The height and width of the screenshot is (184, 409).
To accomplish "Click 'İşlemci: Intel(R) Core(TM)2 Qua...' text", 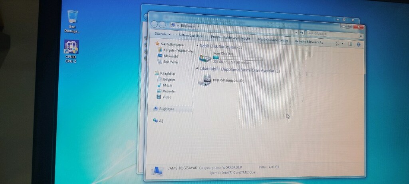I will click(x=233, y=172).
